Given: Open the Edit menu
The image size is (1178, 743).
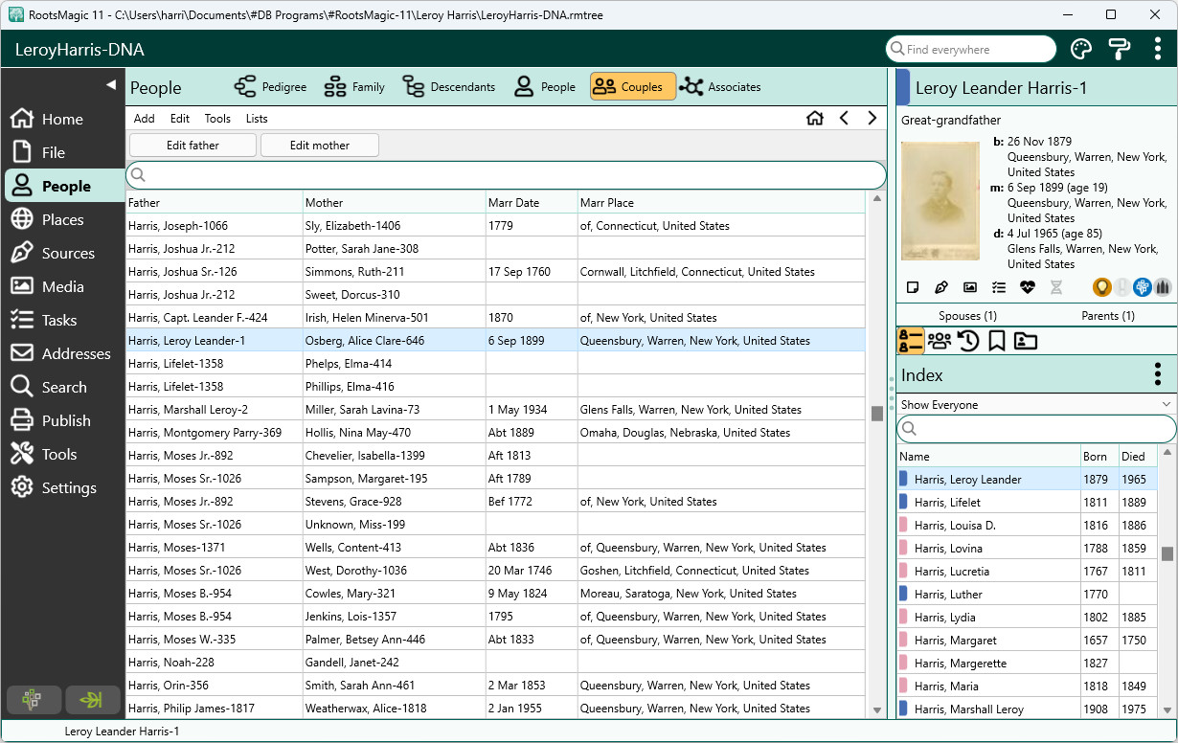Looking at the screenshot, I should (180, 119).
